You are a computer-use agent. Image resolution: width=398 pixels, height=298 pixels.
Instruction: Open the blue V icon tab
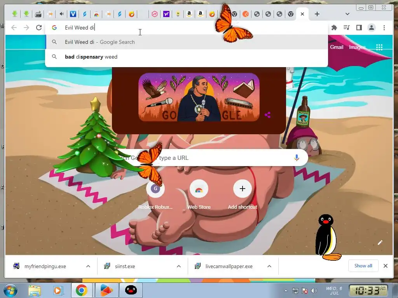point(73,14)
